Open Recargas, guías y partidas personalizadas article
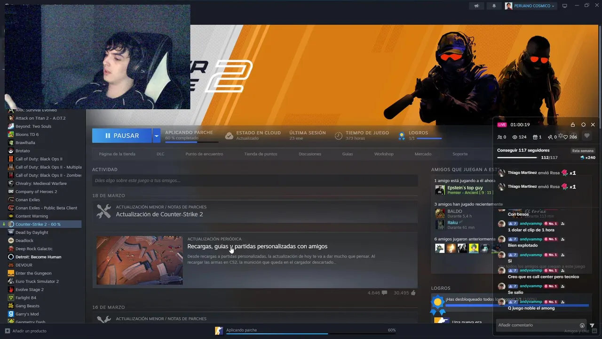 (x=257, y=246)
